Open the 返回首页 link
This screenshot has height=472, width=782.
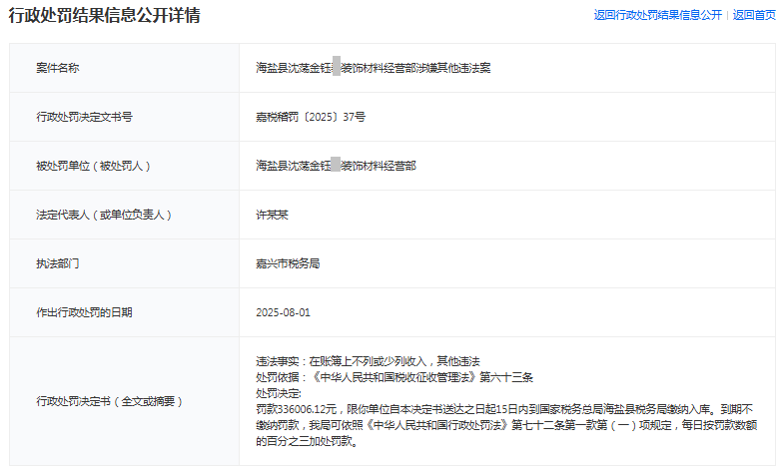(754, 15)
